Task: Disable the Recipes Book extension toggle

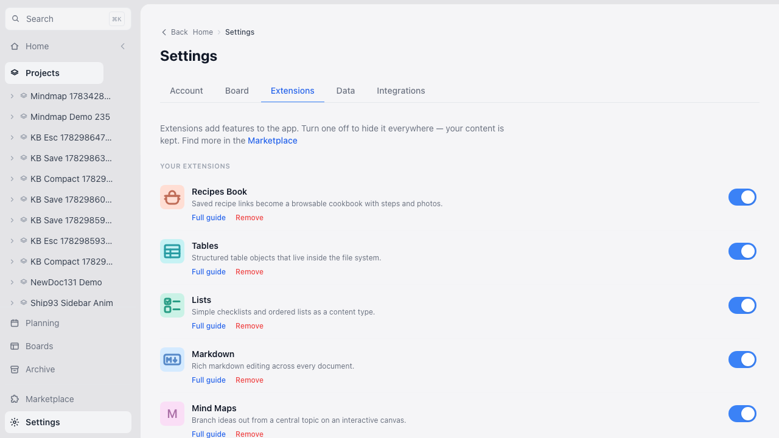Action: pyautogui.click(x=742, y=197)
